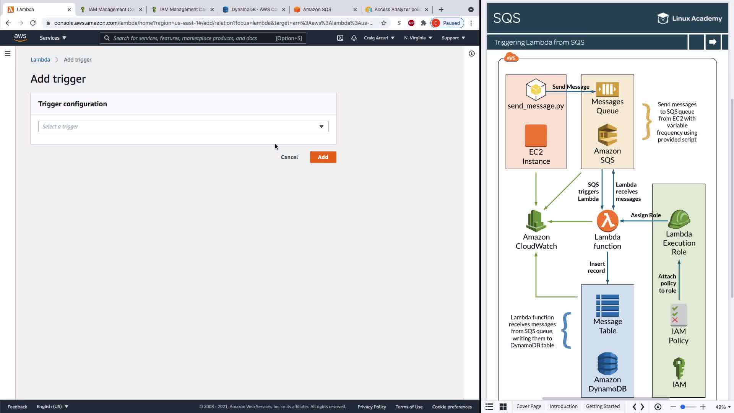
Task: Click the next slide arrow button
Action: click(x=712, y=42)
